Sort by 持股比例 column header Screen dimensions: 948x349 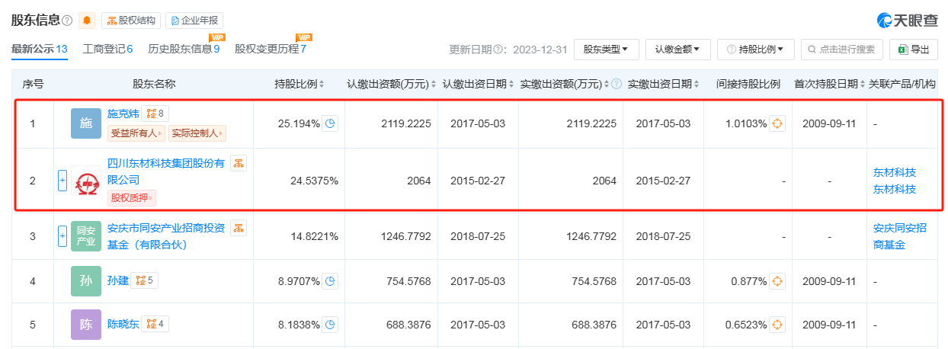click(x=299, y=84)
